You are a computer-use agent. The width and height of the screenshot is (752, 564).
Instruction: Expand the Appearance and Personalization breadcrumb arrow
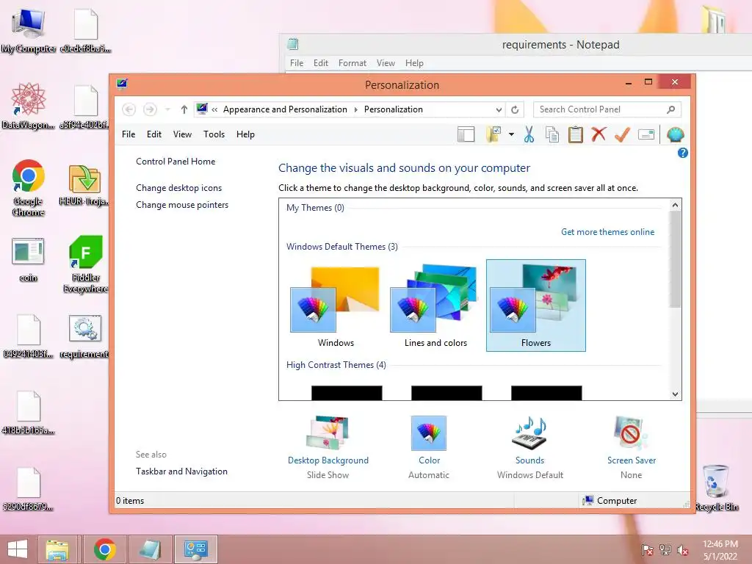point(356,109)
